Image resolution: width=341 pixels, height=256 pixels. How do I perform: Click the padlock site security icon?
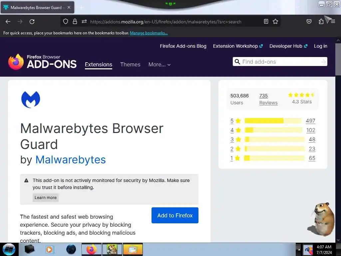pos(75,22)
